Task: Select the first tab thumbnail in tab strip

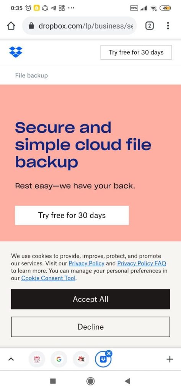Action: [36, 359]
